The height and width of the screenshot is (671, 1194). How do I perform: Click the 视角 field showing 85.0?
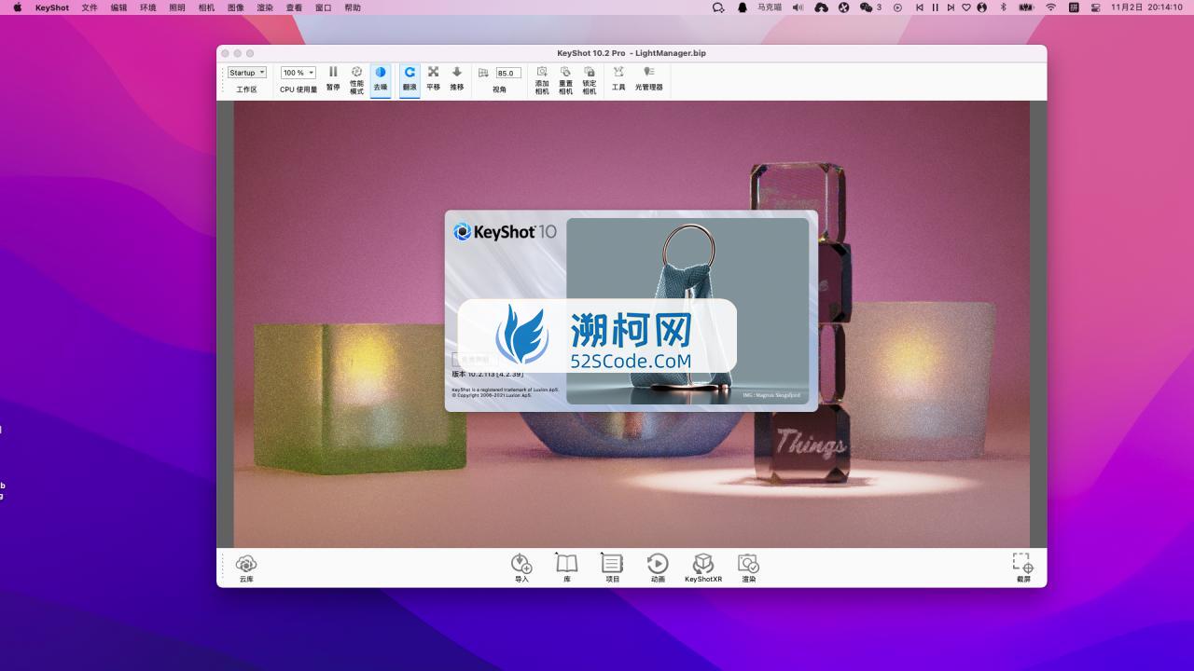click(508, 73)
